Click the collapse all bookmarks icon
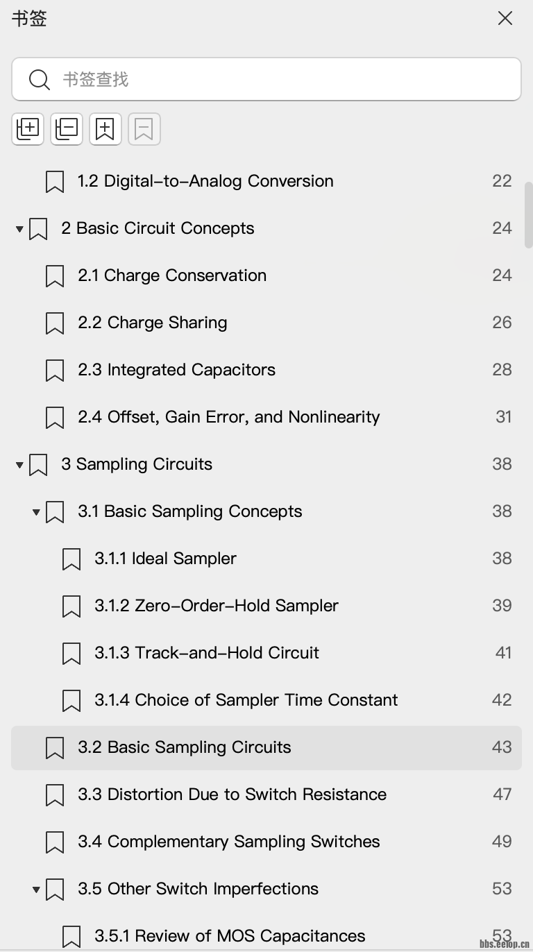 click(67, 129)
